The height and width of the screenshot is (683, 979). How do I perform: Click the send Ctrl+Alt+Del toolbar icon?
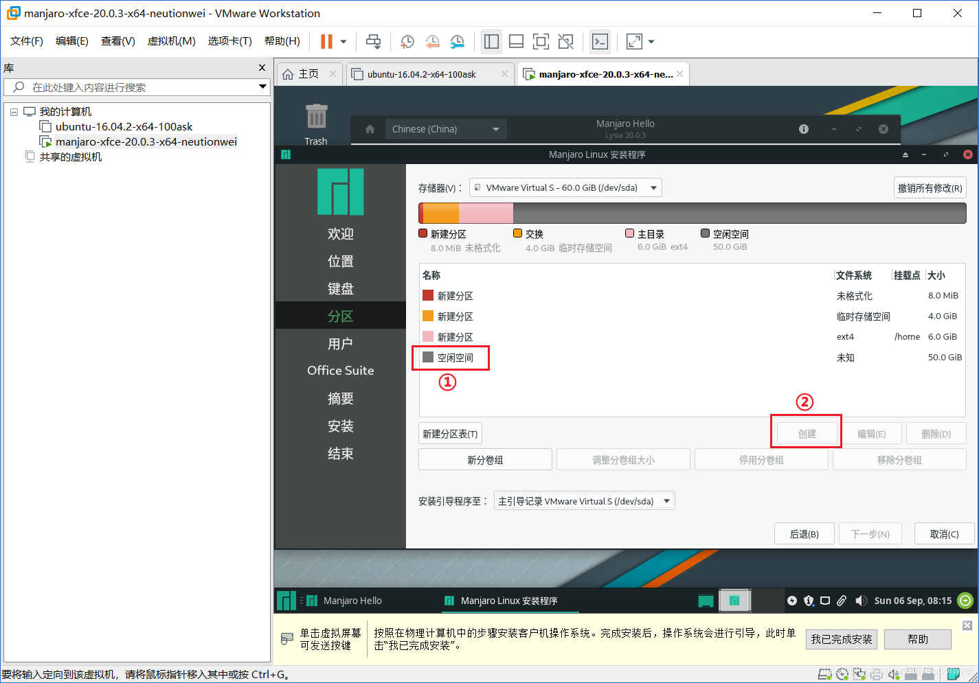pyautogui.click(x=373, y=42)
